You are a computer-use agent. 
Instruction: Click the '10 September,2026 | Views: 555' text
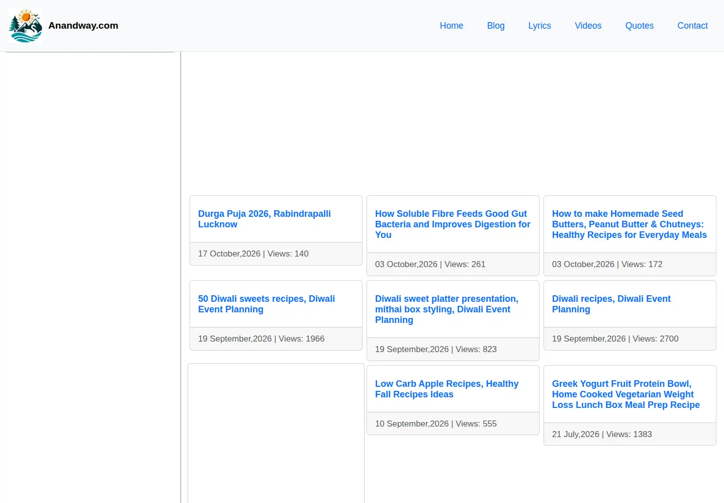point(436,424)
